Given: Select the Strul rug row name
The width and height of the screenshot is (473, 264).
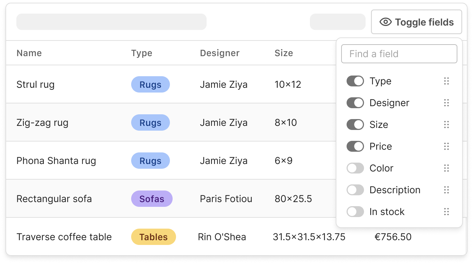Looking at the screenshot, I should click(35, 84).
